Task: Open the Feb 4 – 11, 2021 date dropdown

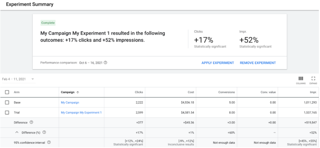Action: pos(18,79)
